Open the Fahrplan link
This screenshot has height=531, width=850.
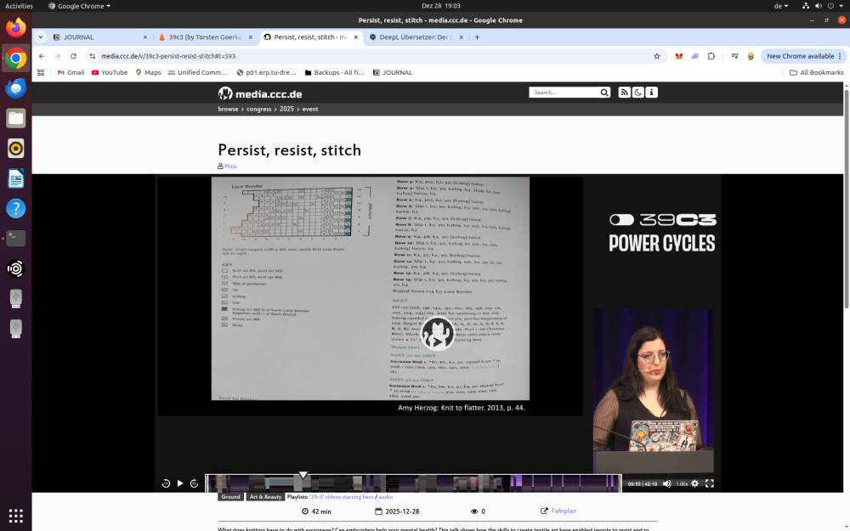pos(563,511)
